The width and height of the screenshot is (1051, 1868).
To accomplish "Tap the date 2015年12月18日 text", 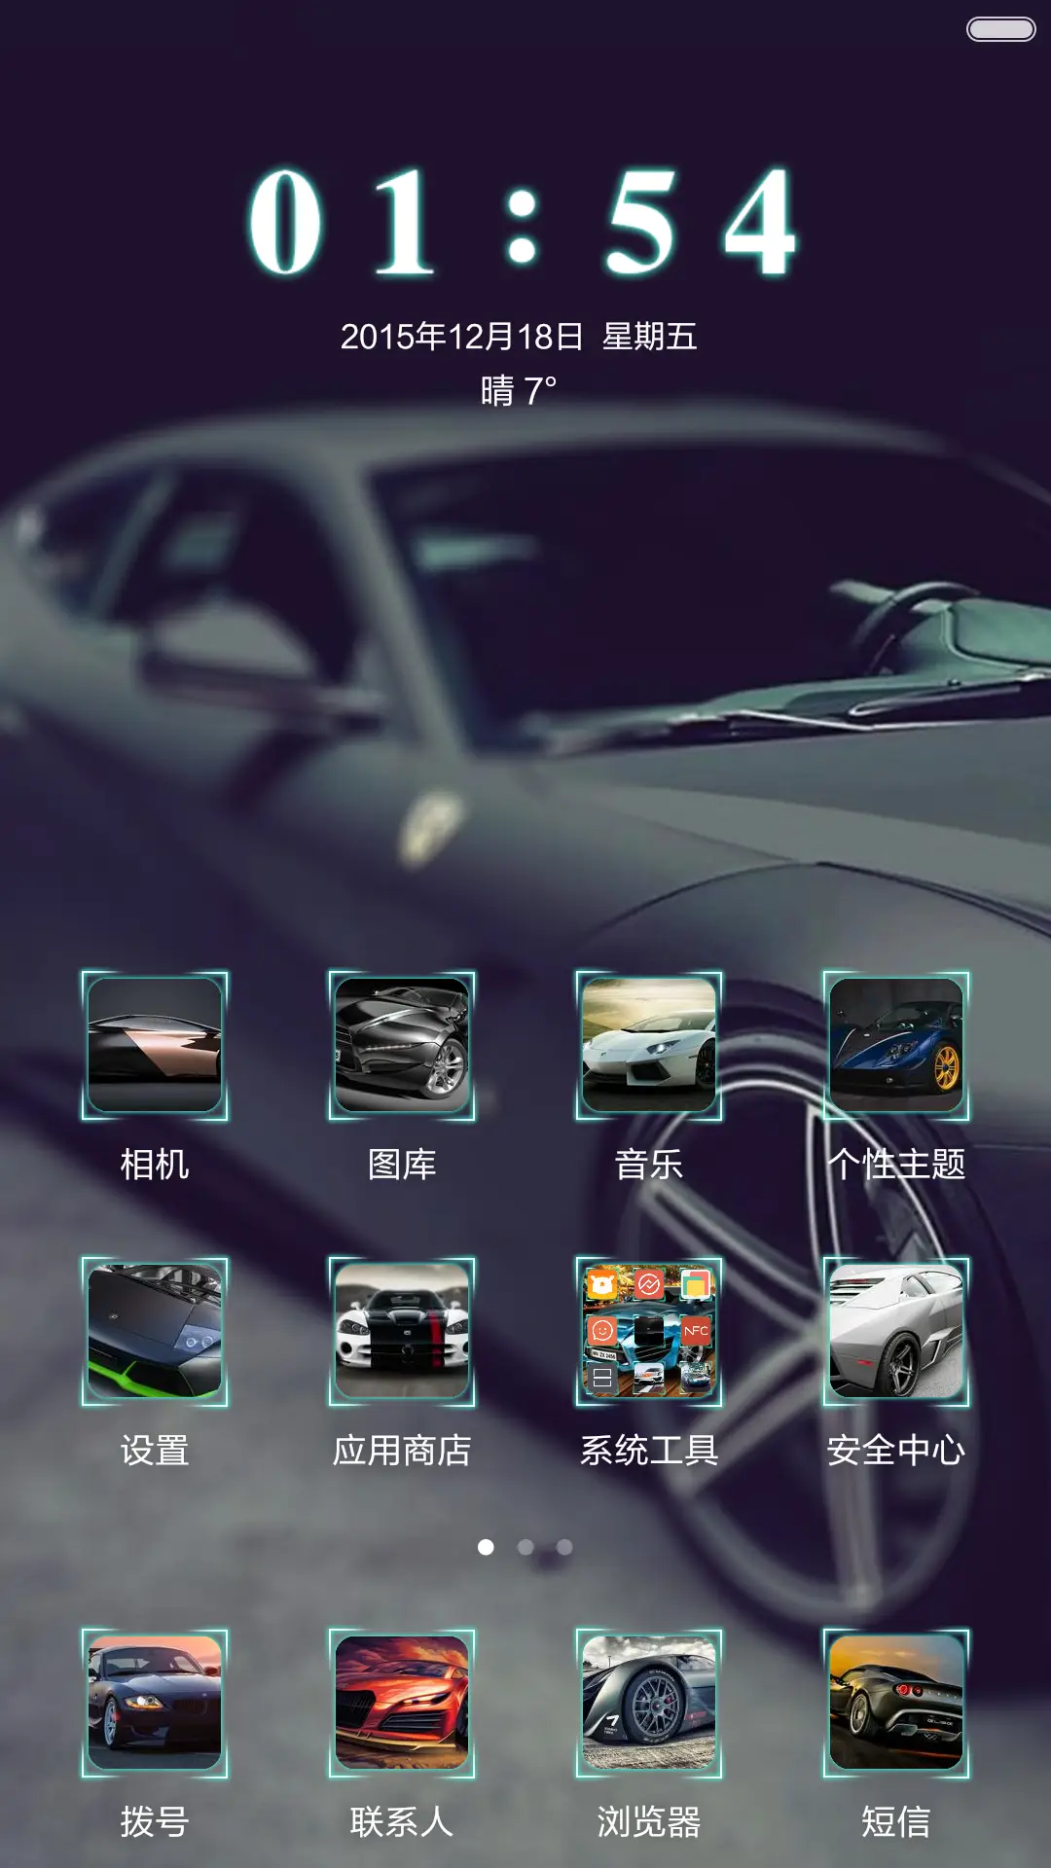I will point(461,337).
